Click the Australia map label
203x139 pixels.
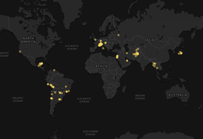[178, 95]
